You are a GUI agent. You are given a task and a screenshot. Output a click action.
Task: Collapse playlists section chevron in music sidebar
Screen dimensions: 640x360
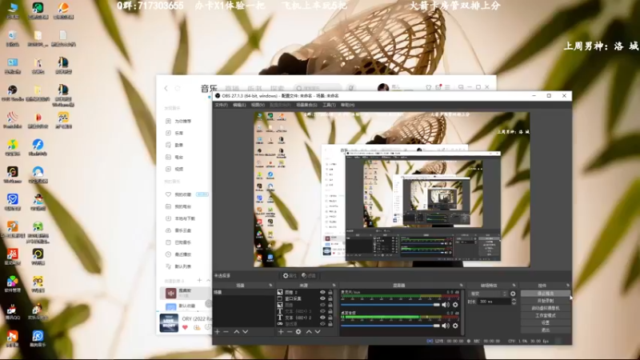[208, 281]
